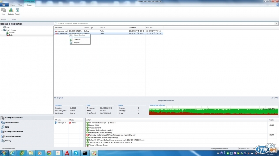The image size is (279, 156).
Task: Click the Duration column header in the log
Action: [x=271, y=120]
